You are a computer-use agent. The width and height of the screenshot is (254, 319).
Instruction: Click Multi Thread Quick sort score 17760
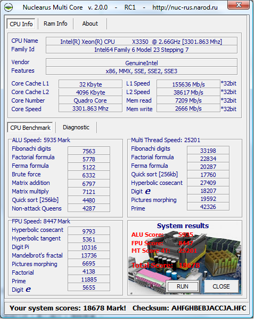(208, 175)
